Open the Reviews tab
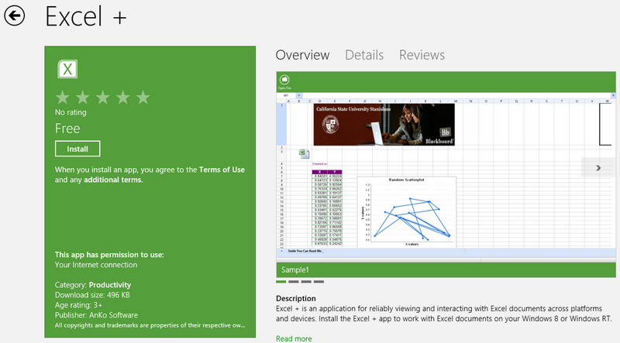 pos(422,55)
